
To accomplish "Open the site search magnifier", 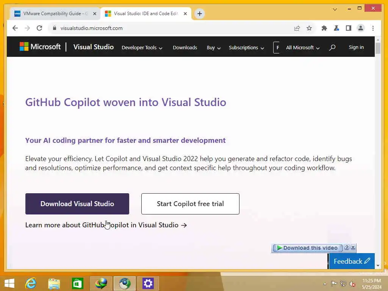I will [x=332, y=47].
